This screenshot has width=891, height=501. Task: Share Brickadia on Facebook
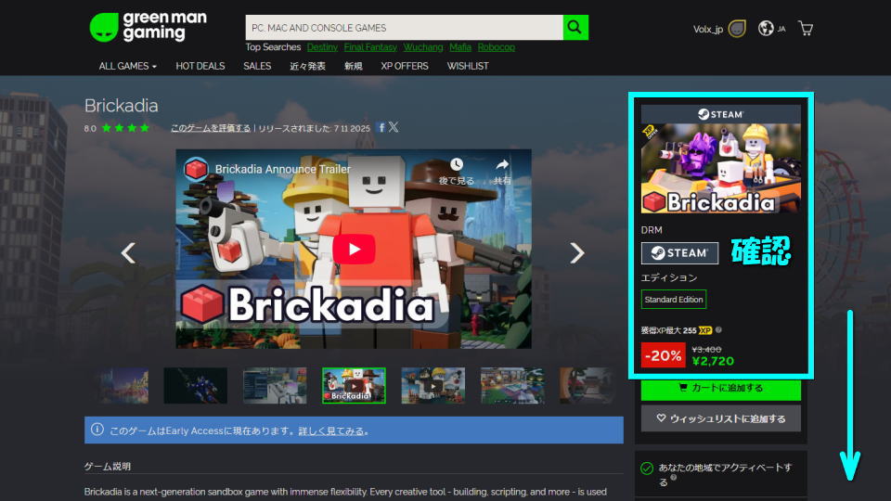pos(381,127)
